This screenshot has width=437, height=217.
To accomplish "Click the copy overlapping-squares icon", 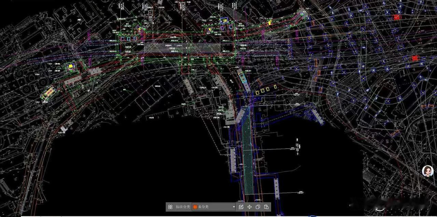I will point(258,207).
